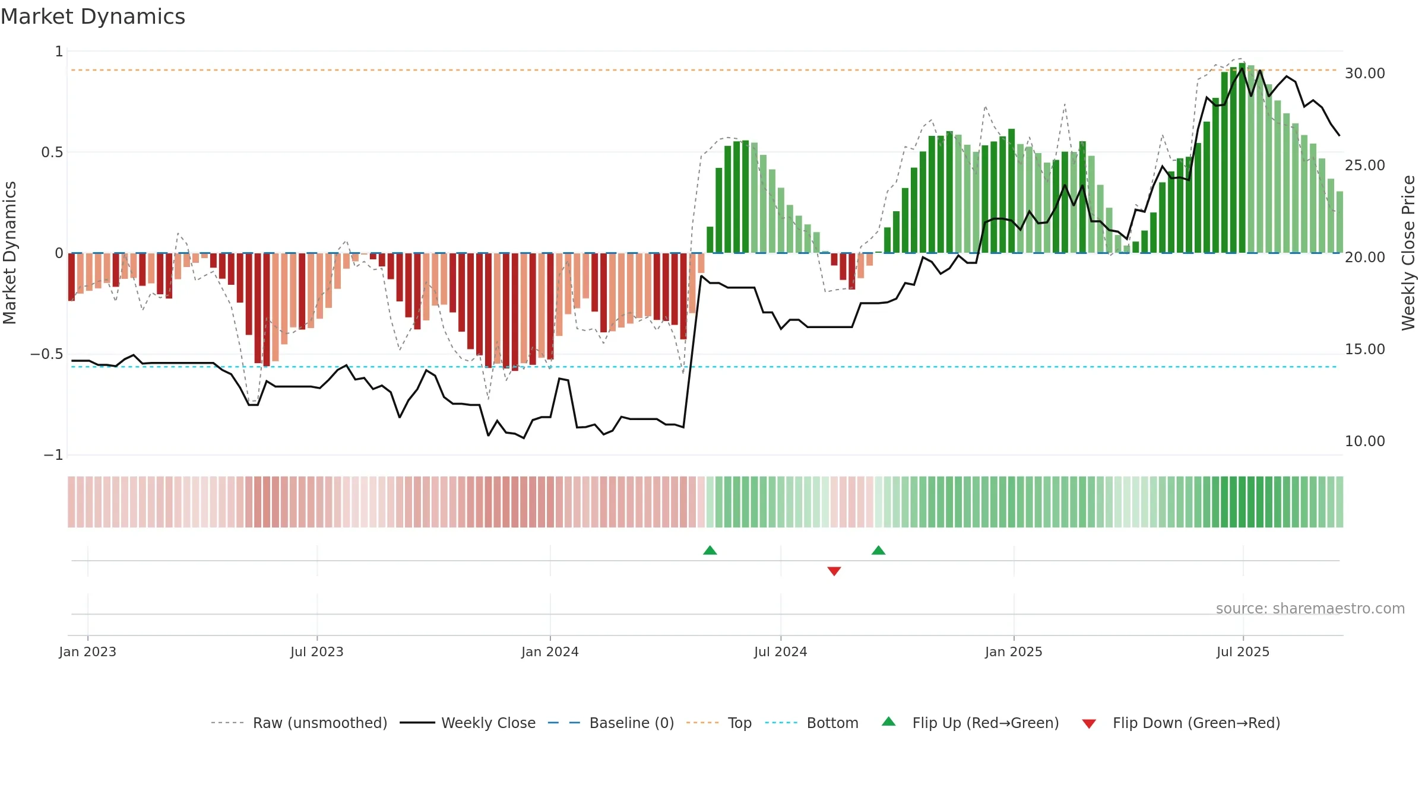This screenshot has height=801, width=1425.
Task: Toggle the Top legend entry
Action: click(x=718, y=723)
